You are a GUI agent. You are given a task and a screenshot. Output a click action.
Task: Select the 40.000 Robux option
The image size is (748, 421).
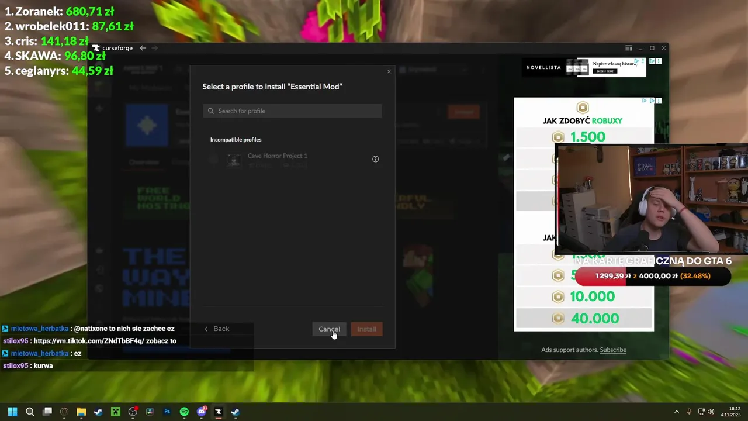click(584, 318)
